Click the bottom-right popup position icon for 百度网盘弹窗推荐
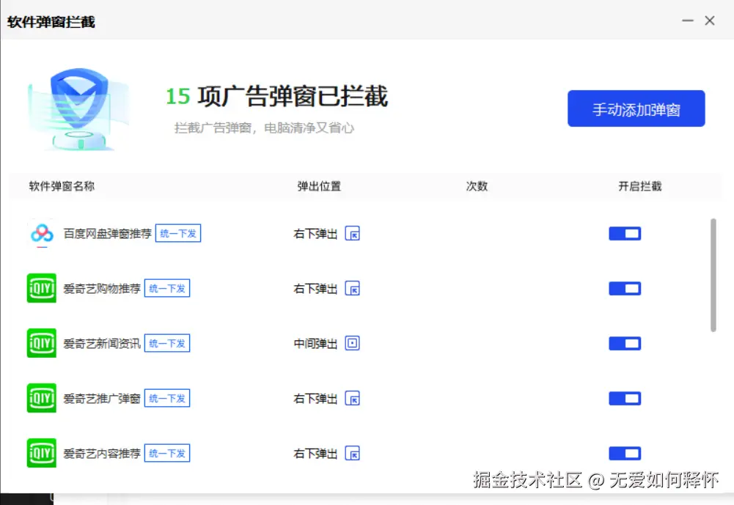The image size is (734, 505). 353,234
